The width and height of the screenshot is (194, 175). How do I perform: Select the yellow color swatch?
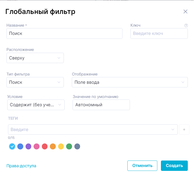[61, 147]
